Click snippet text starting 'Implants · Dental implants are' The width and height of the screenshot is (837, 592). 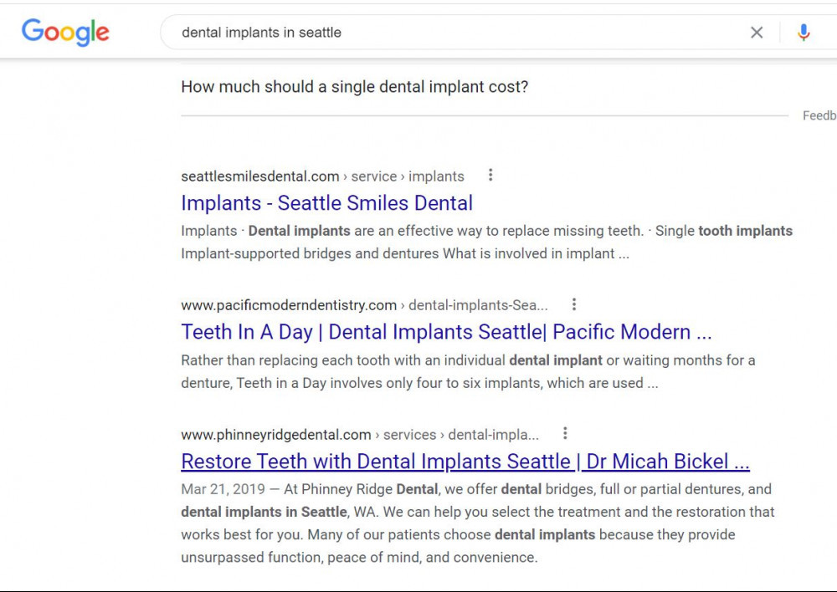(487, 242)
